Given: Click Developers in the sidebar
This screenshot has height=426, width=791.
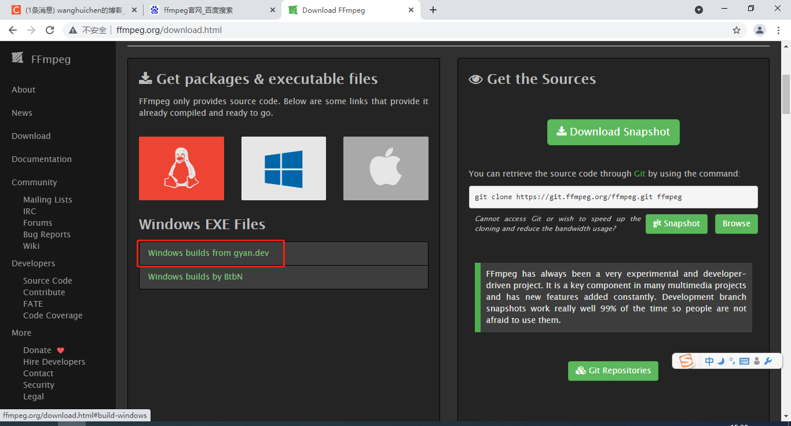Looking at the screenshot, I should (x=33, y=263).
